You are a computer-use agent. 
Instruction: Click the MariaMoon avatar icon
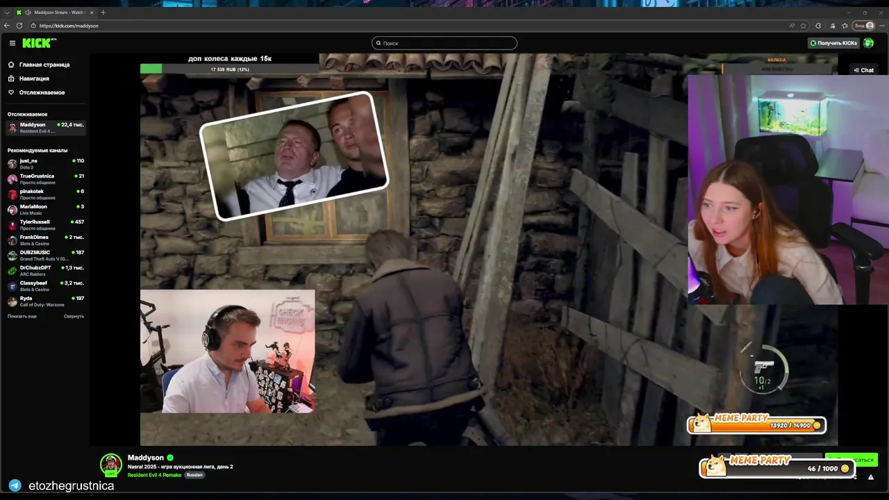(x=13, y=210)
